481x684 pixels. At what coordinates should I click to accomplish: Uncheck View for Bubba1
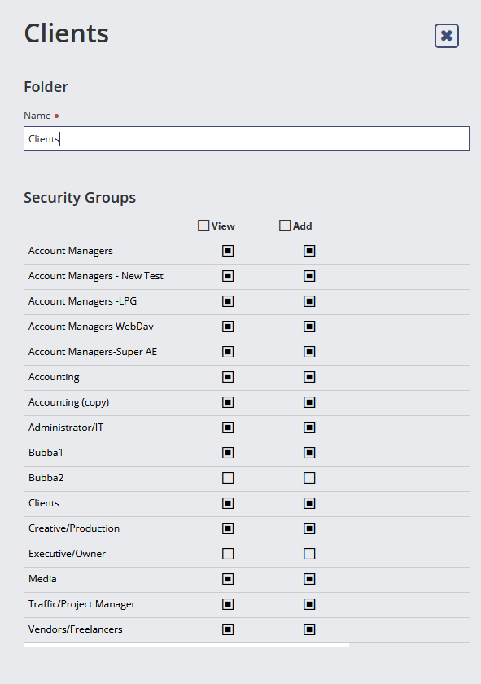(x=228, y=453)
